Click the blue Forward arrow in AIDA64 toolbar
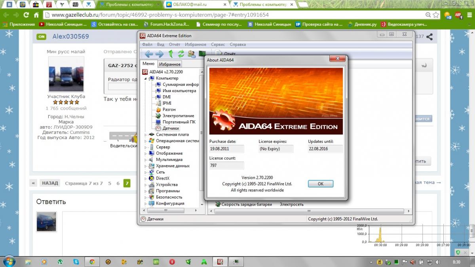 click(160, 54)
